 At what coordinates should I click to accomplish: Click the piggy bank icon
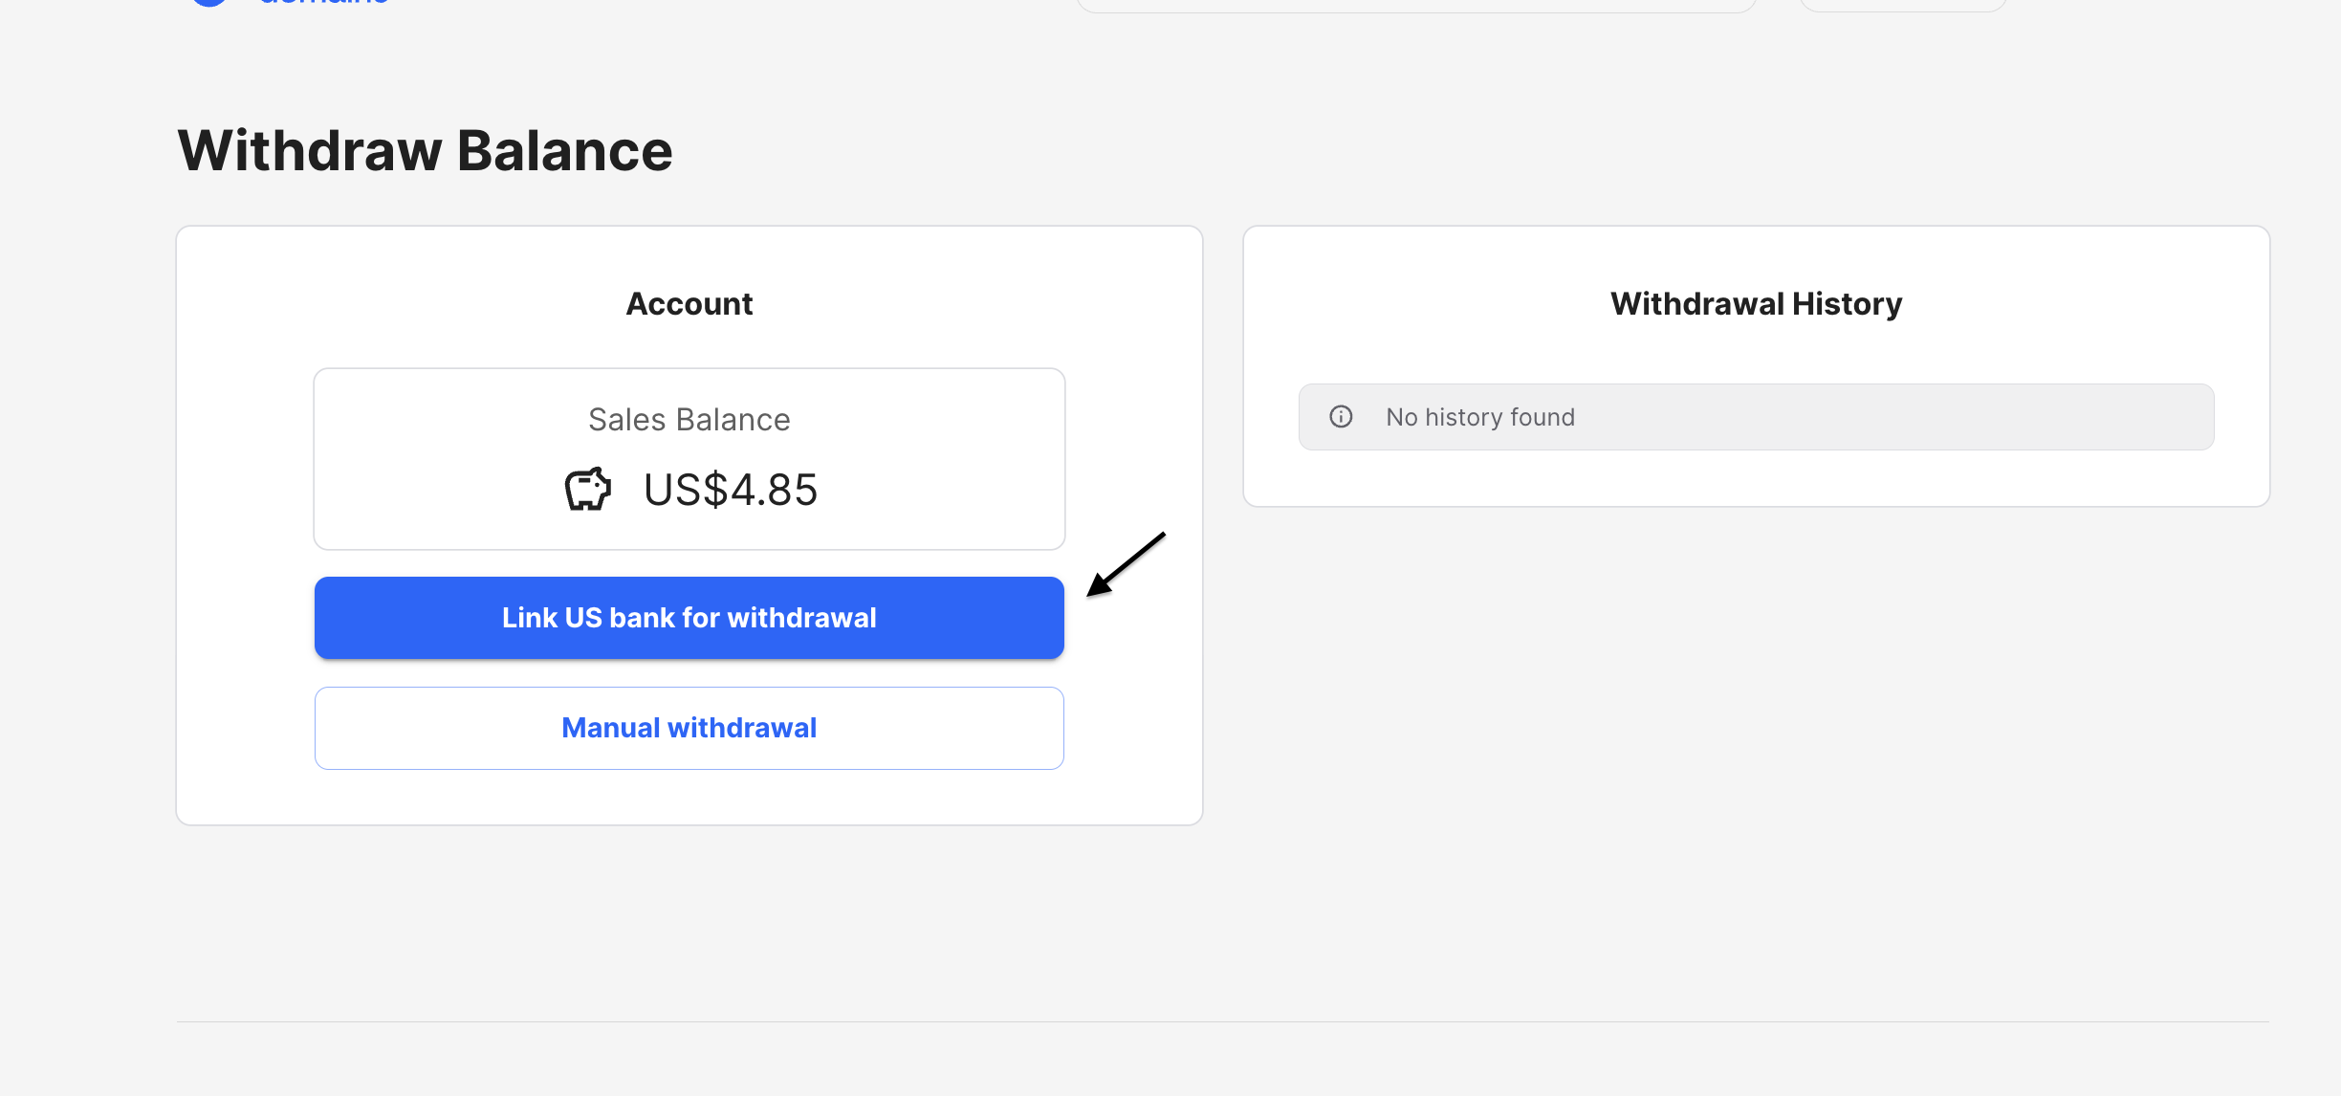tap(587, 490)
